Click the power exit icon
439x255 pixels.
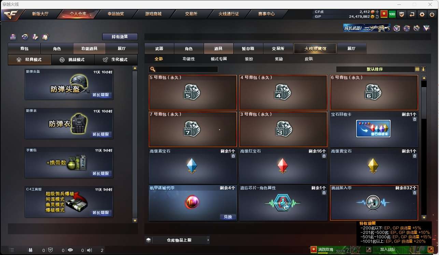[432, 14]
